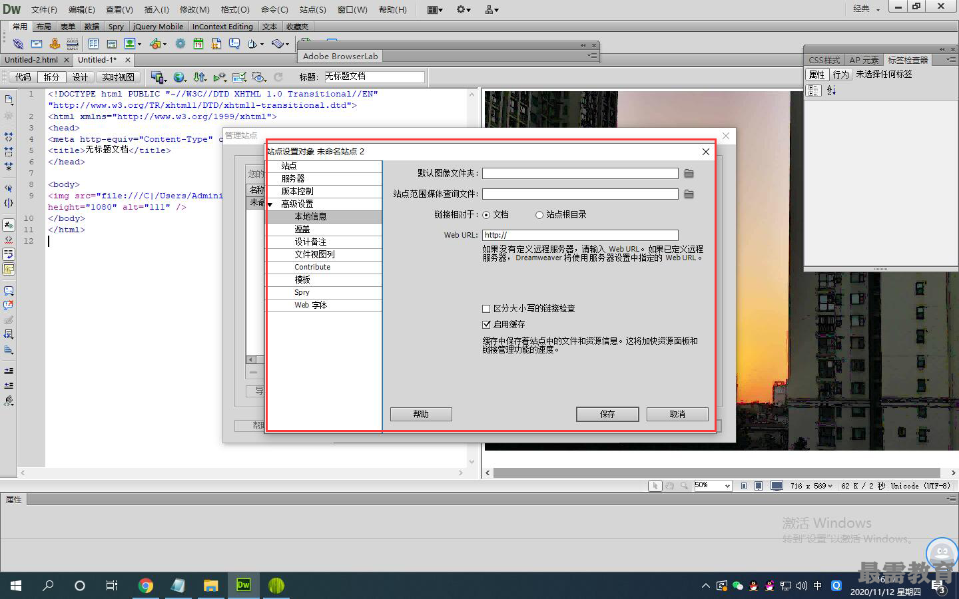Switch window size to desktop monitor icon
The image size is (959, 599).
click(x=777, y=486)
